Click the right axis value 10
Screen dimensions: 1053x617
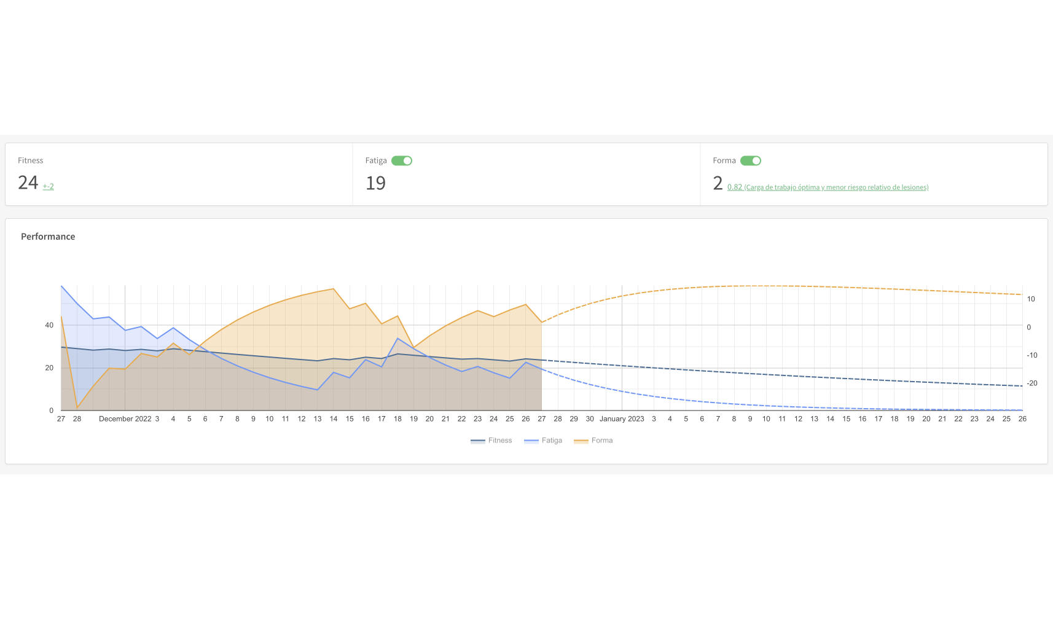(x=1031, y=299)
